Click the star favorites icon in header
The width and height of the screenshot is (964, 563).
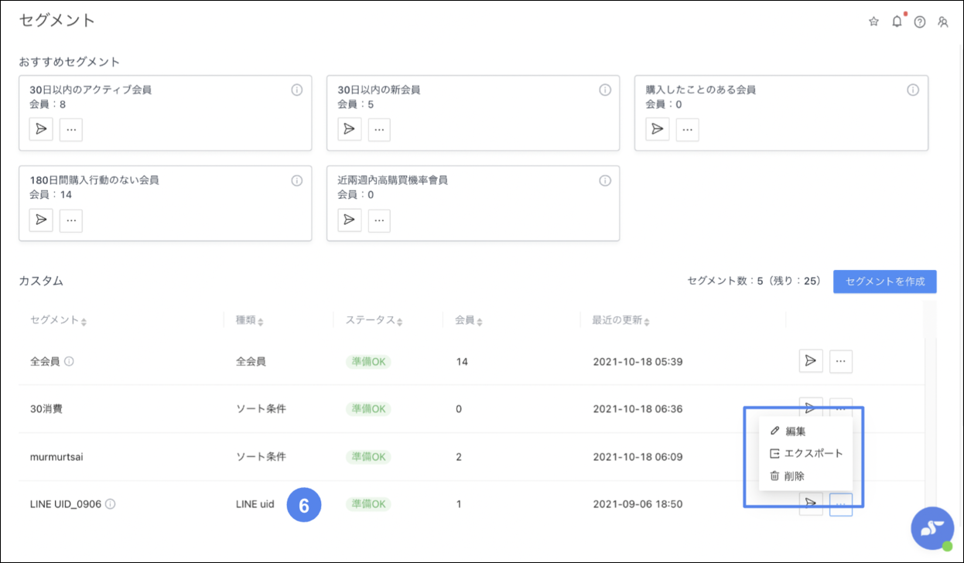[873, 22]
